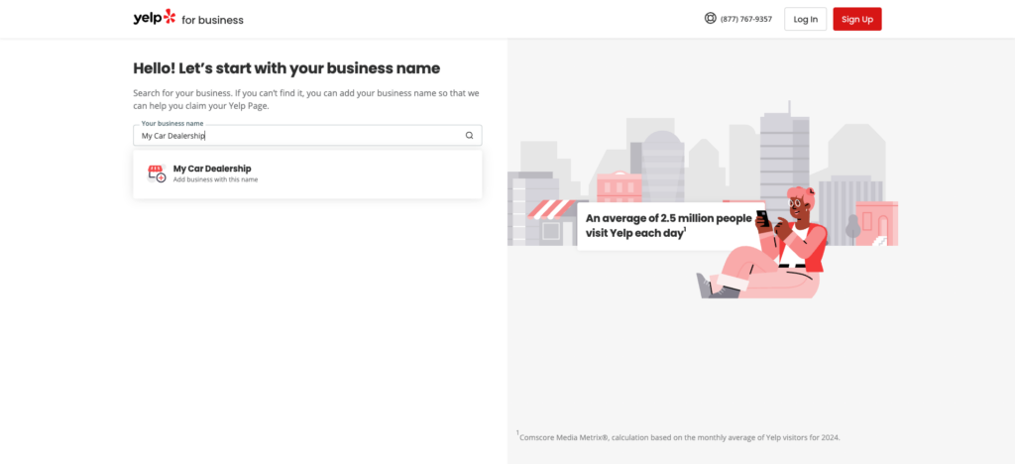Click the "Hello! Let's start" heading

pos(286,68)
